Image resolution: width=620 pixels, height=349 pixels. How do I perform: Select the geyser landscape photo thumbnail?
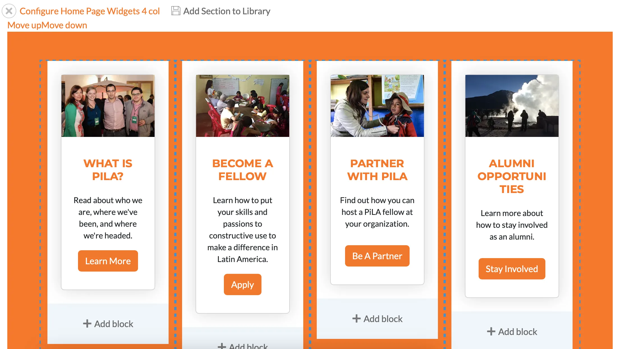click(x=512, y=106)
